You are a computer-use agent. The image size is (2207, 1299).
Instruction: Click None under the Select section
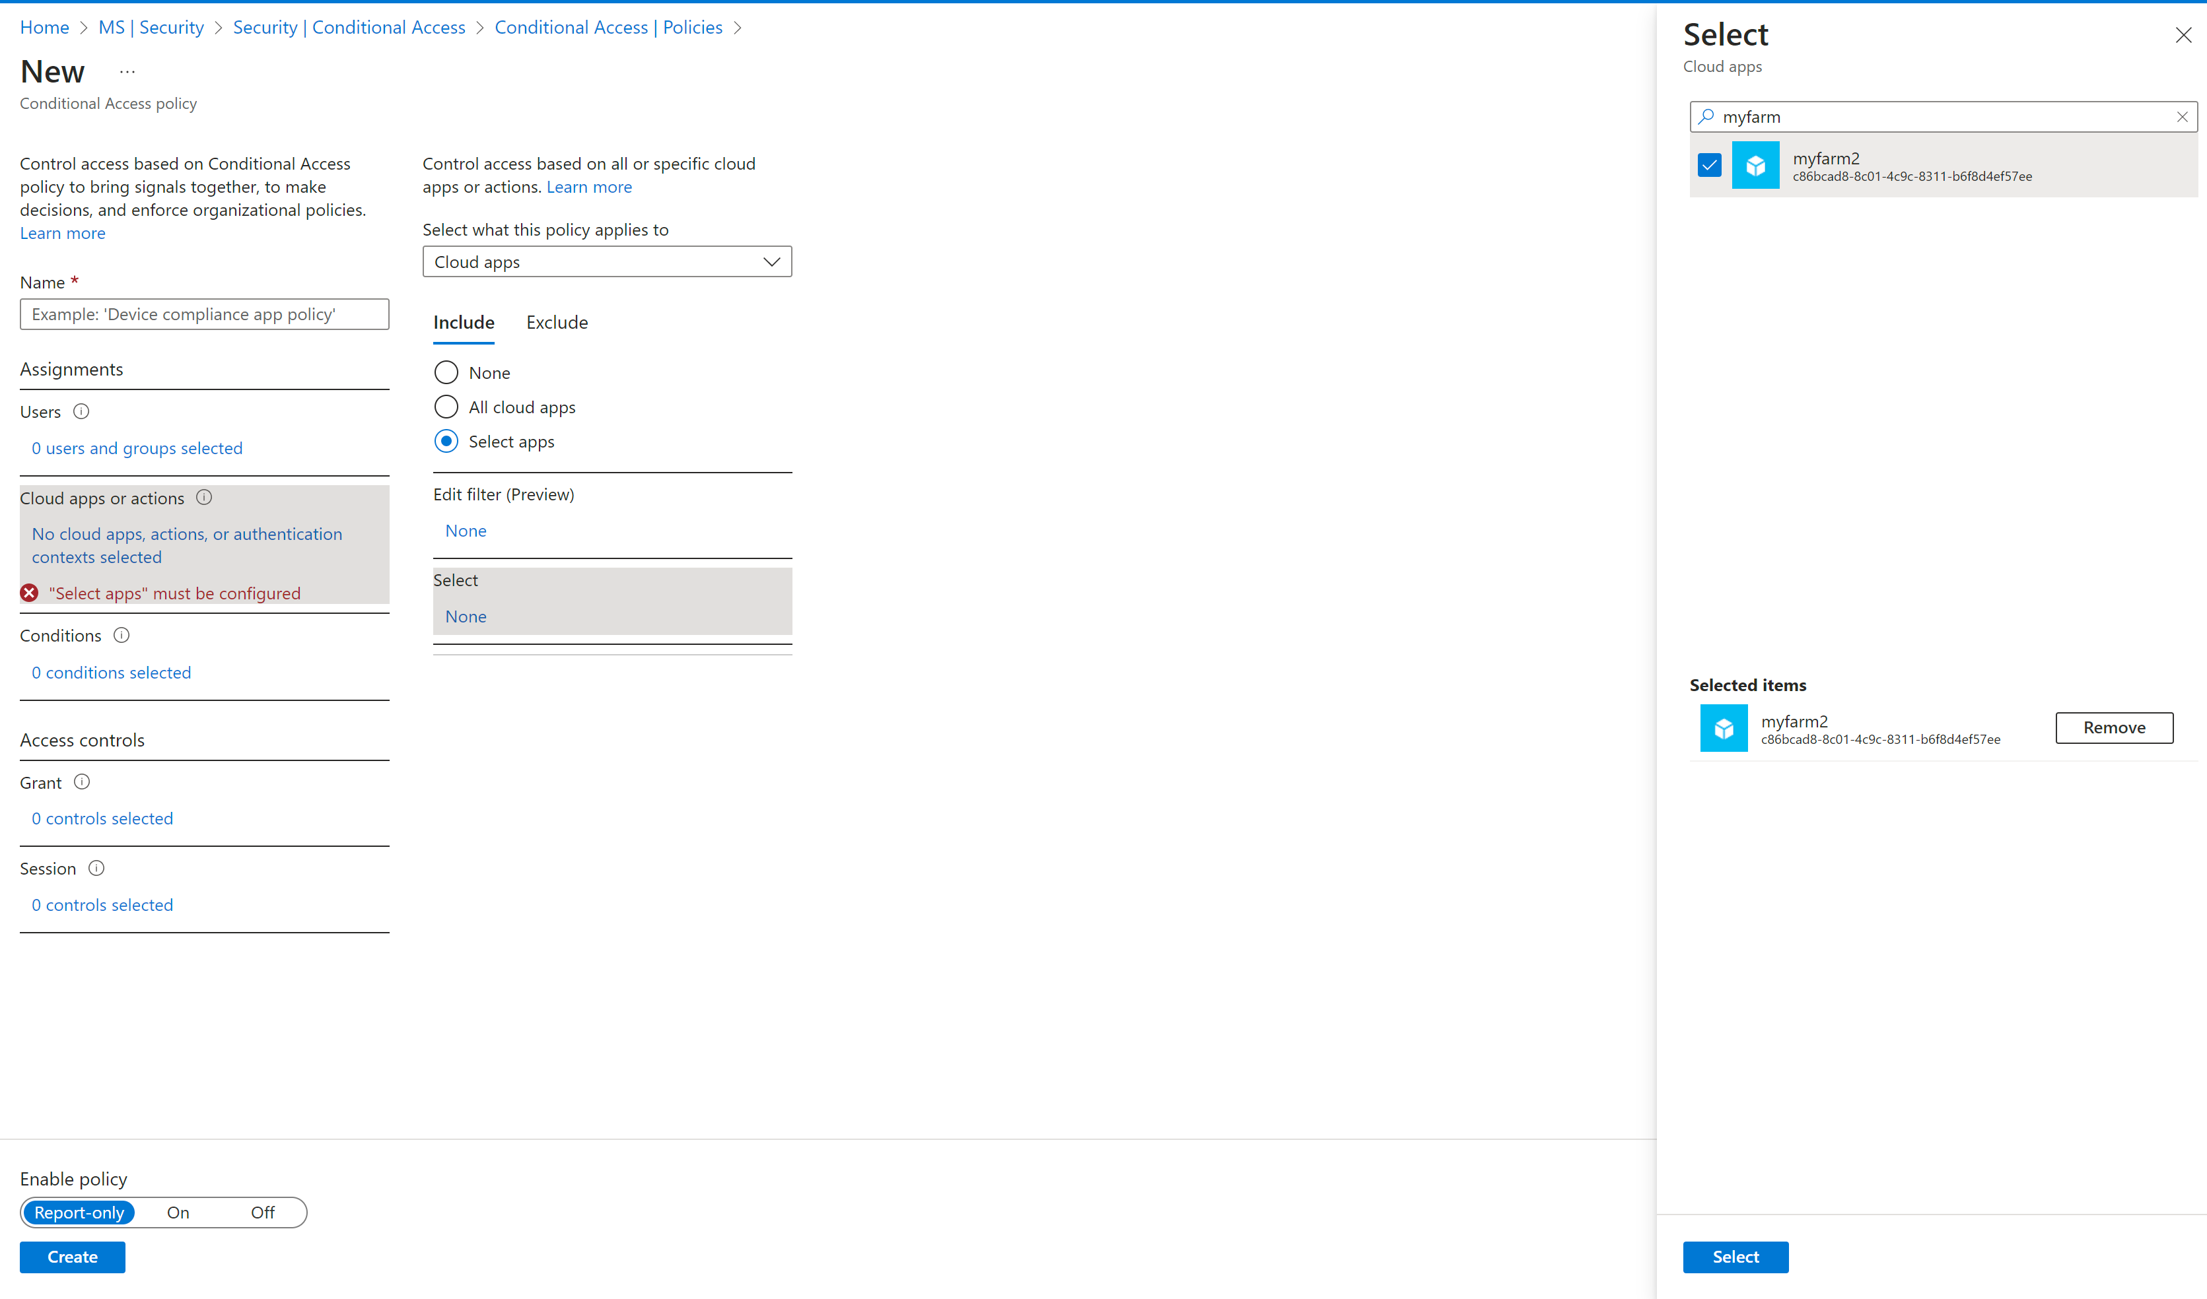(465, 616)
